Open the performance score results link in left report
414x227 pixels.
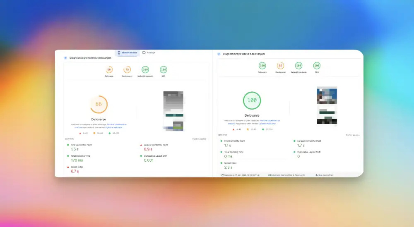(x=117, y=124)
